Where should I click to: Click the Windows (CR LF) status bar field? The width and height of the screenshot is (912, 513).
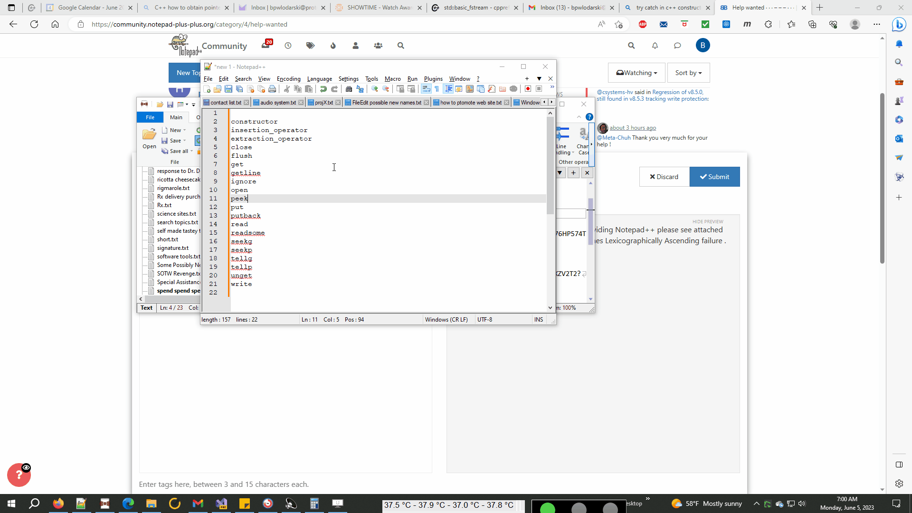pos(446,320)
